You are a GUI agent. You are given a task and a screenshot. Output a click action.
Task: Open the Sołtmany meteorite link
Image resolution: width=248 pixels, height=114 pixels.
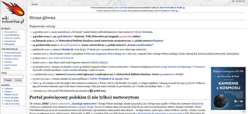click(x=35, y=107)
